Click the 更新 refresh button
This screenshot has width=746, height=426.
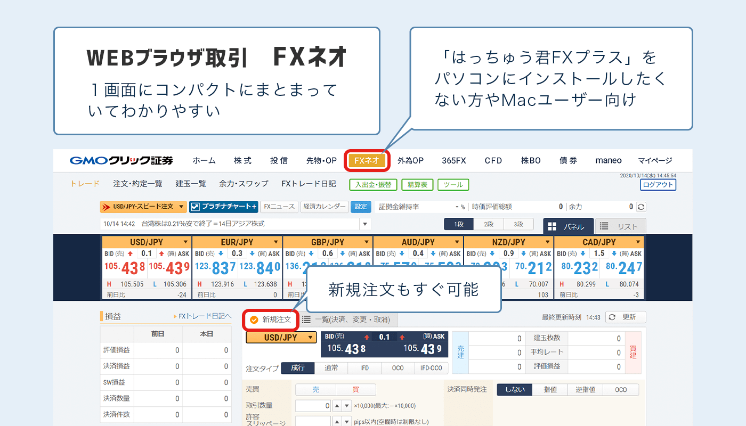pos(626,317)
